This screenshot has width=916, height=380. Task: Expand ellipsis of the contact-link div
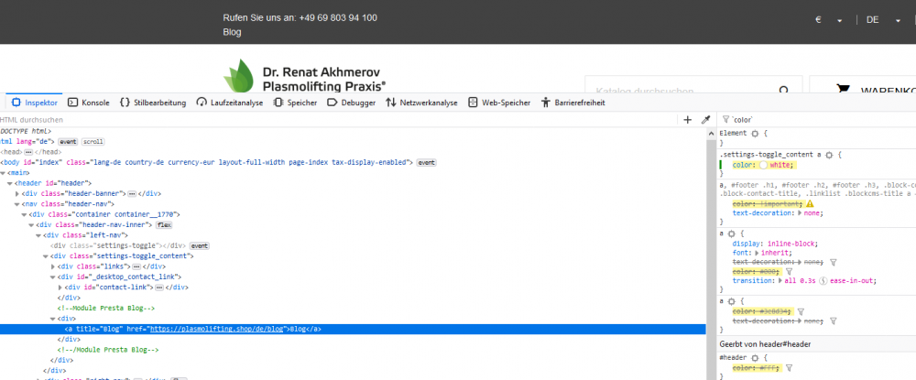(158, 288)
